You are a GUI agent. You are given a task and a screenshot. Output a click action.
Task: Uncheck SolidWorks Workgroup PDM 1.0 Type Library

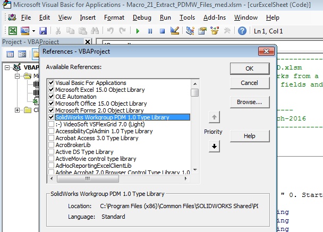(x=52, y=117)
